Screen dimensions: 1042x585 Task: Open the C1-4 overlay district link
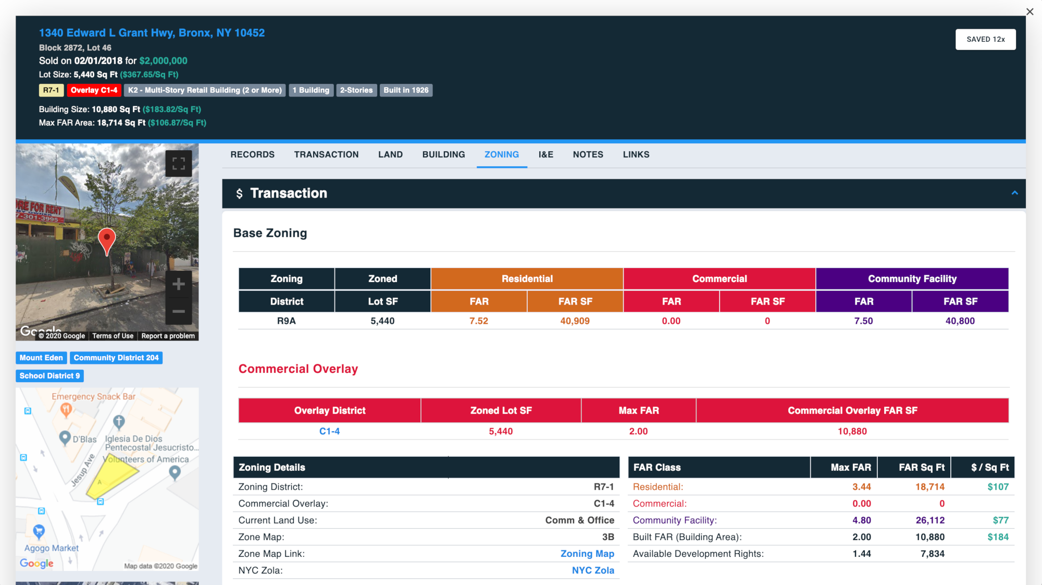click(329, 431)
